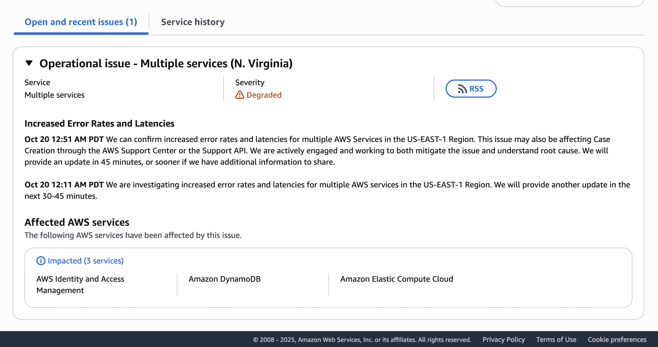Collapse the Operational issue disclosure triangle
The image size is (658, 347).
(x=29, y=63)
